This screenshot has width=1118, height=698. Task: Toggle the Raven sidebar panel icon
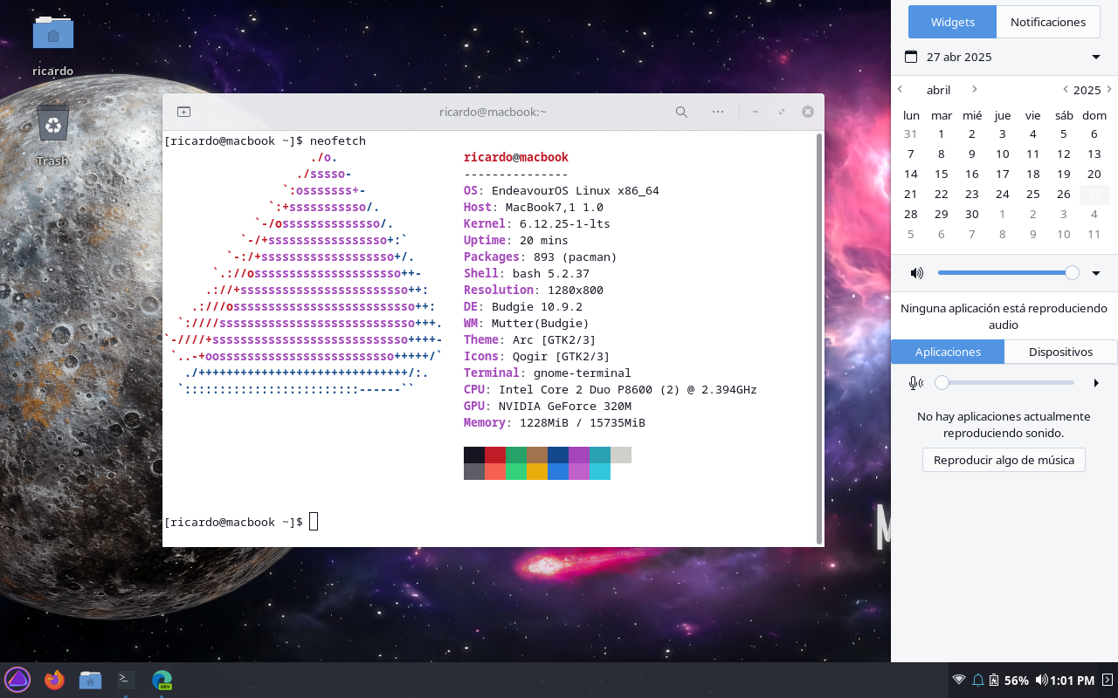1107,680
